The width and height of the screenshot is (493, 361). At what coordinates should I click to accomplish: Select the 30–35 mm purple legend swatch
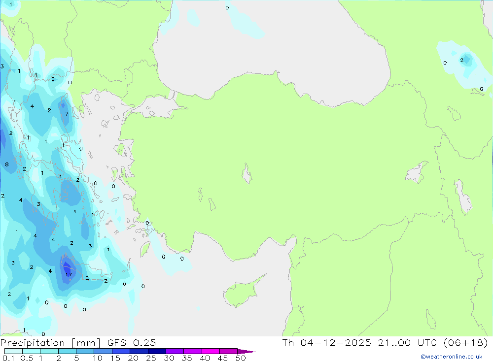pos(175,351)
